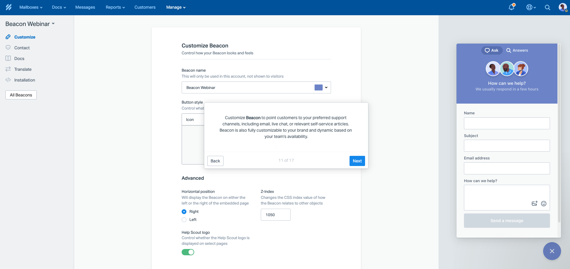Open the user profile avatar
Image resolution: width=570 pixels, height=269 pixels.
pyautogui.click(x=563, y=7)
